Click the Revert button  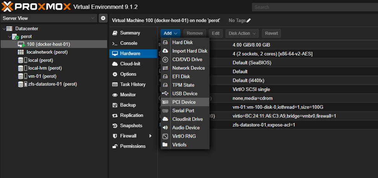pyautogui.click(x=271, y=34)
